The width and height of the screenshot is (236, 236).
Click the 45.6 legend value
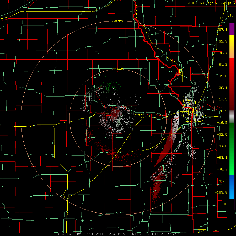223,76
